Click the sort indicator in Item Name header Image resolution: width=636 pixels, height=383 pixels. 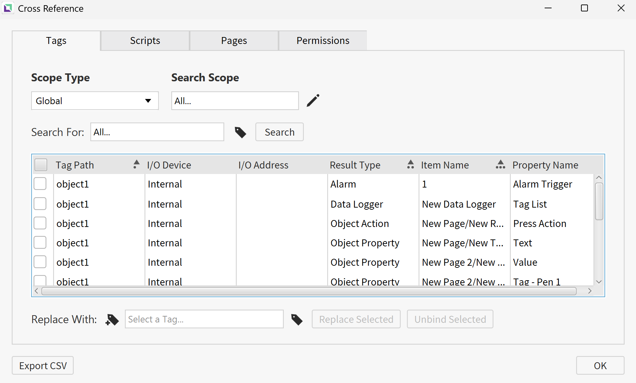pyautogui.click(x=500, y=164)
